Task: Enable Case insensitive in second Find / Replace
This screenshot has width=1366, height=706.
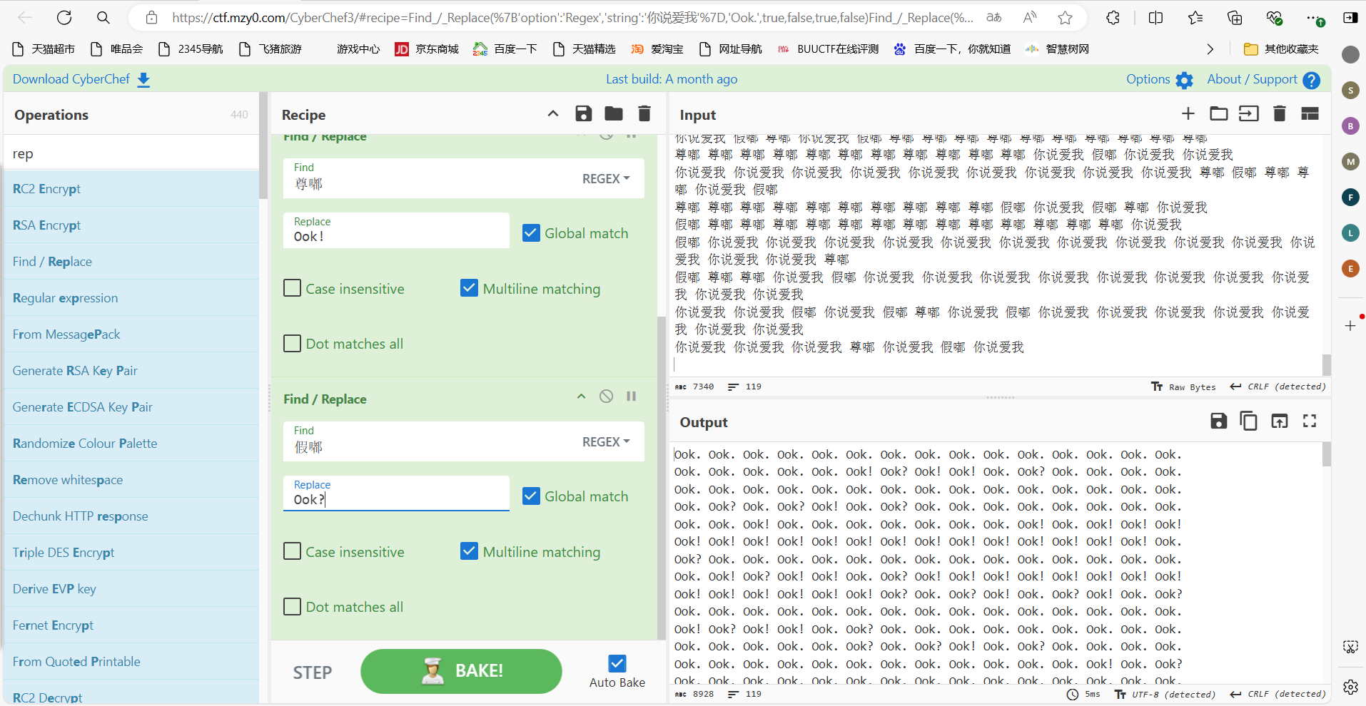Action: point(292,551)
